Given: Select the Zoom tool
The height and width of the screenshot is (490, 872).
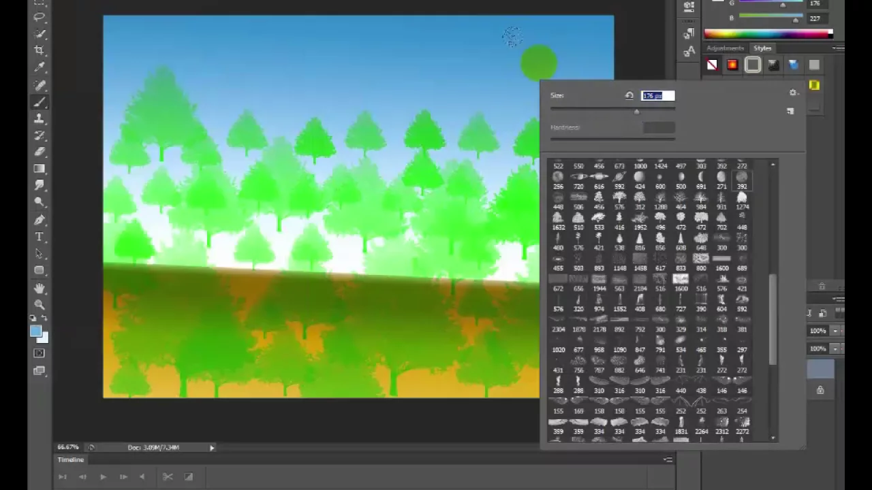Looking at the screenshot, I should [40, 304].
